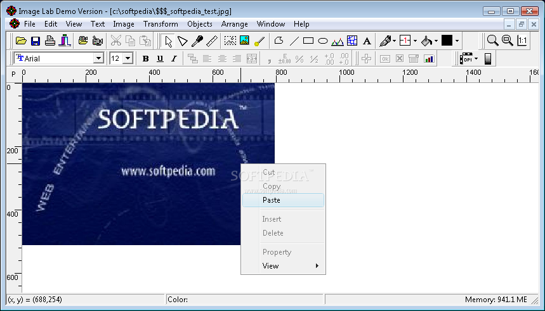Click the paint bucket fill icon
The image size is (545, 311).
[x=426, y=41]
